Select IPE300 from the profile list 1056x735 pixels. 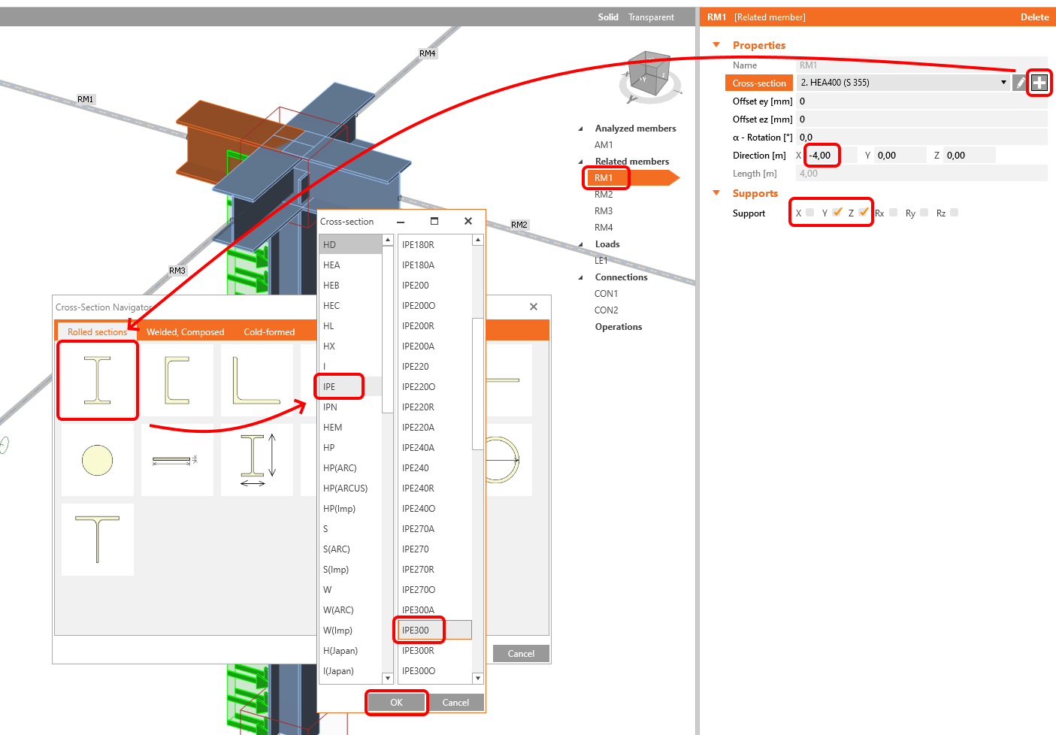click(416, 631)
